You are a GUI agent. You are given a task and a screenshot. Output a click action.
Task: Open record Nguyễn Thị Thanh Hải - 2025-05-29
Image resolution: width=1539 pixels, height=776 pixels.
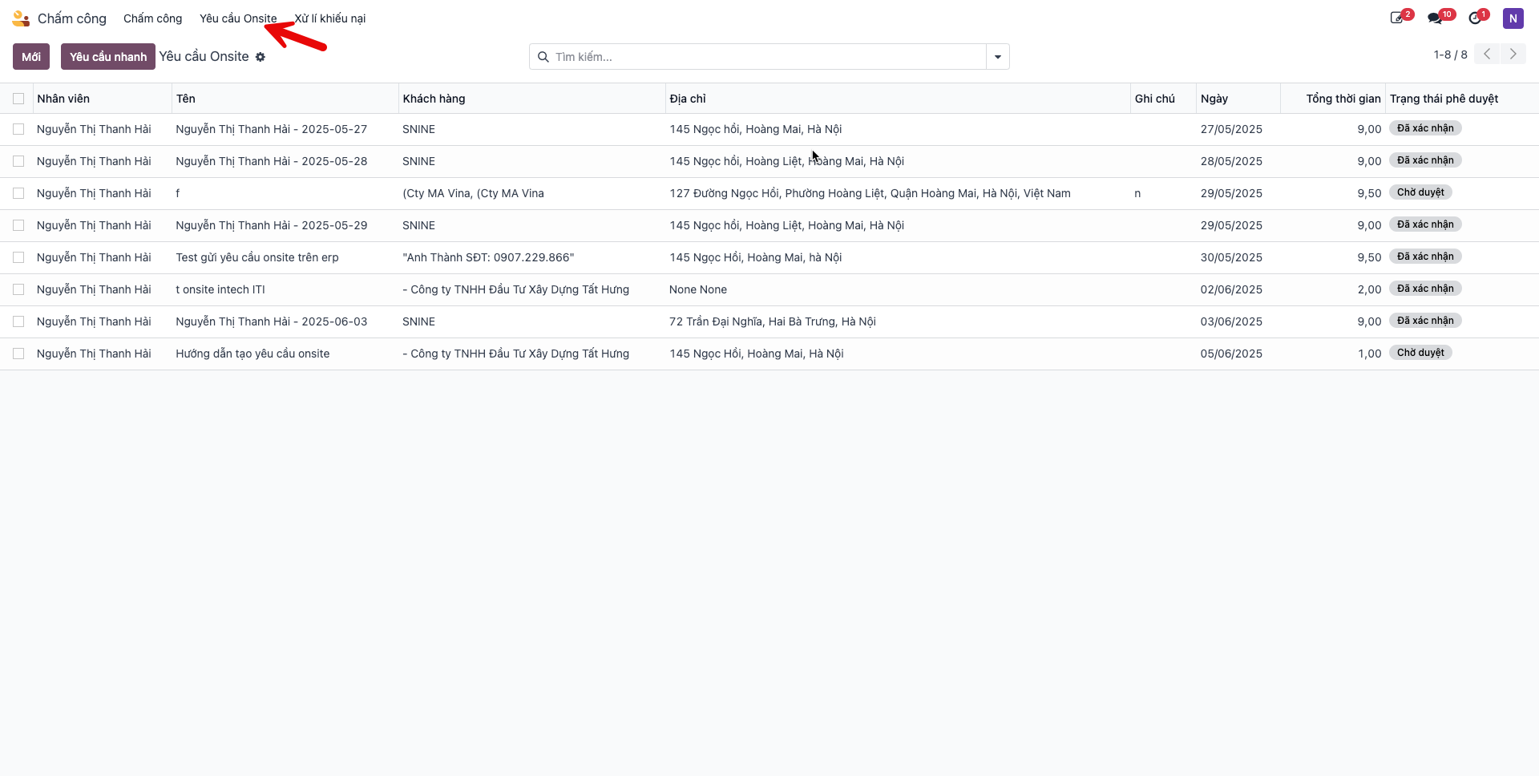[x=271, y=225]
